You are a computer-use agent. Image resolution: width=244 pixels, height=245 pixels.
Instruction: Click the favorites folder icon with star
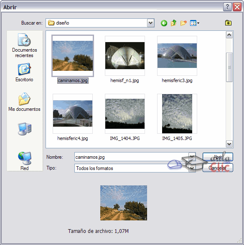tap(228, 23)
